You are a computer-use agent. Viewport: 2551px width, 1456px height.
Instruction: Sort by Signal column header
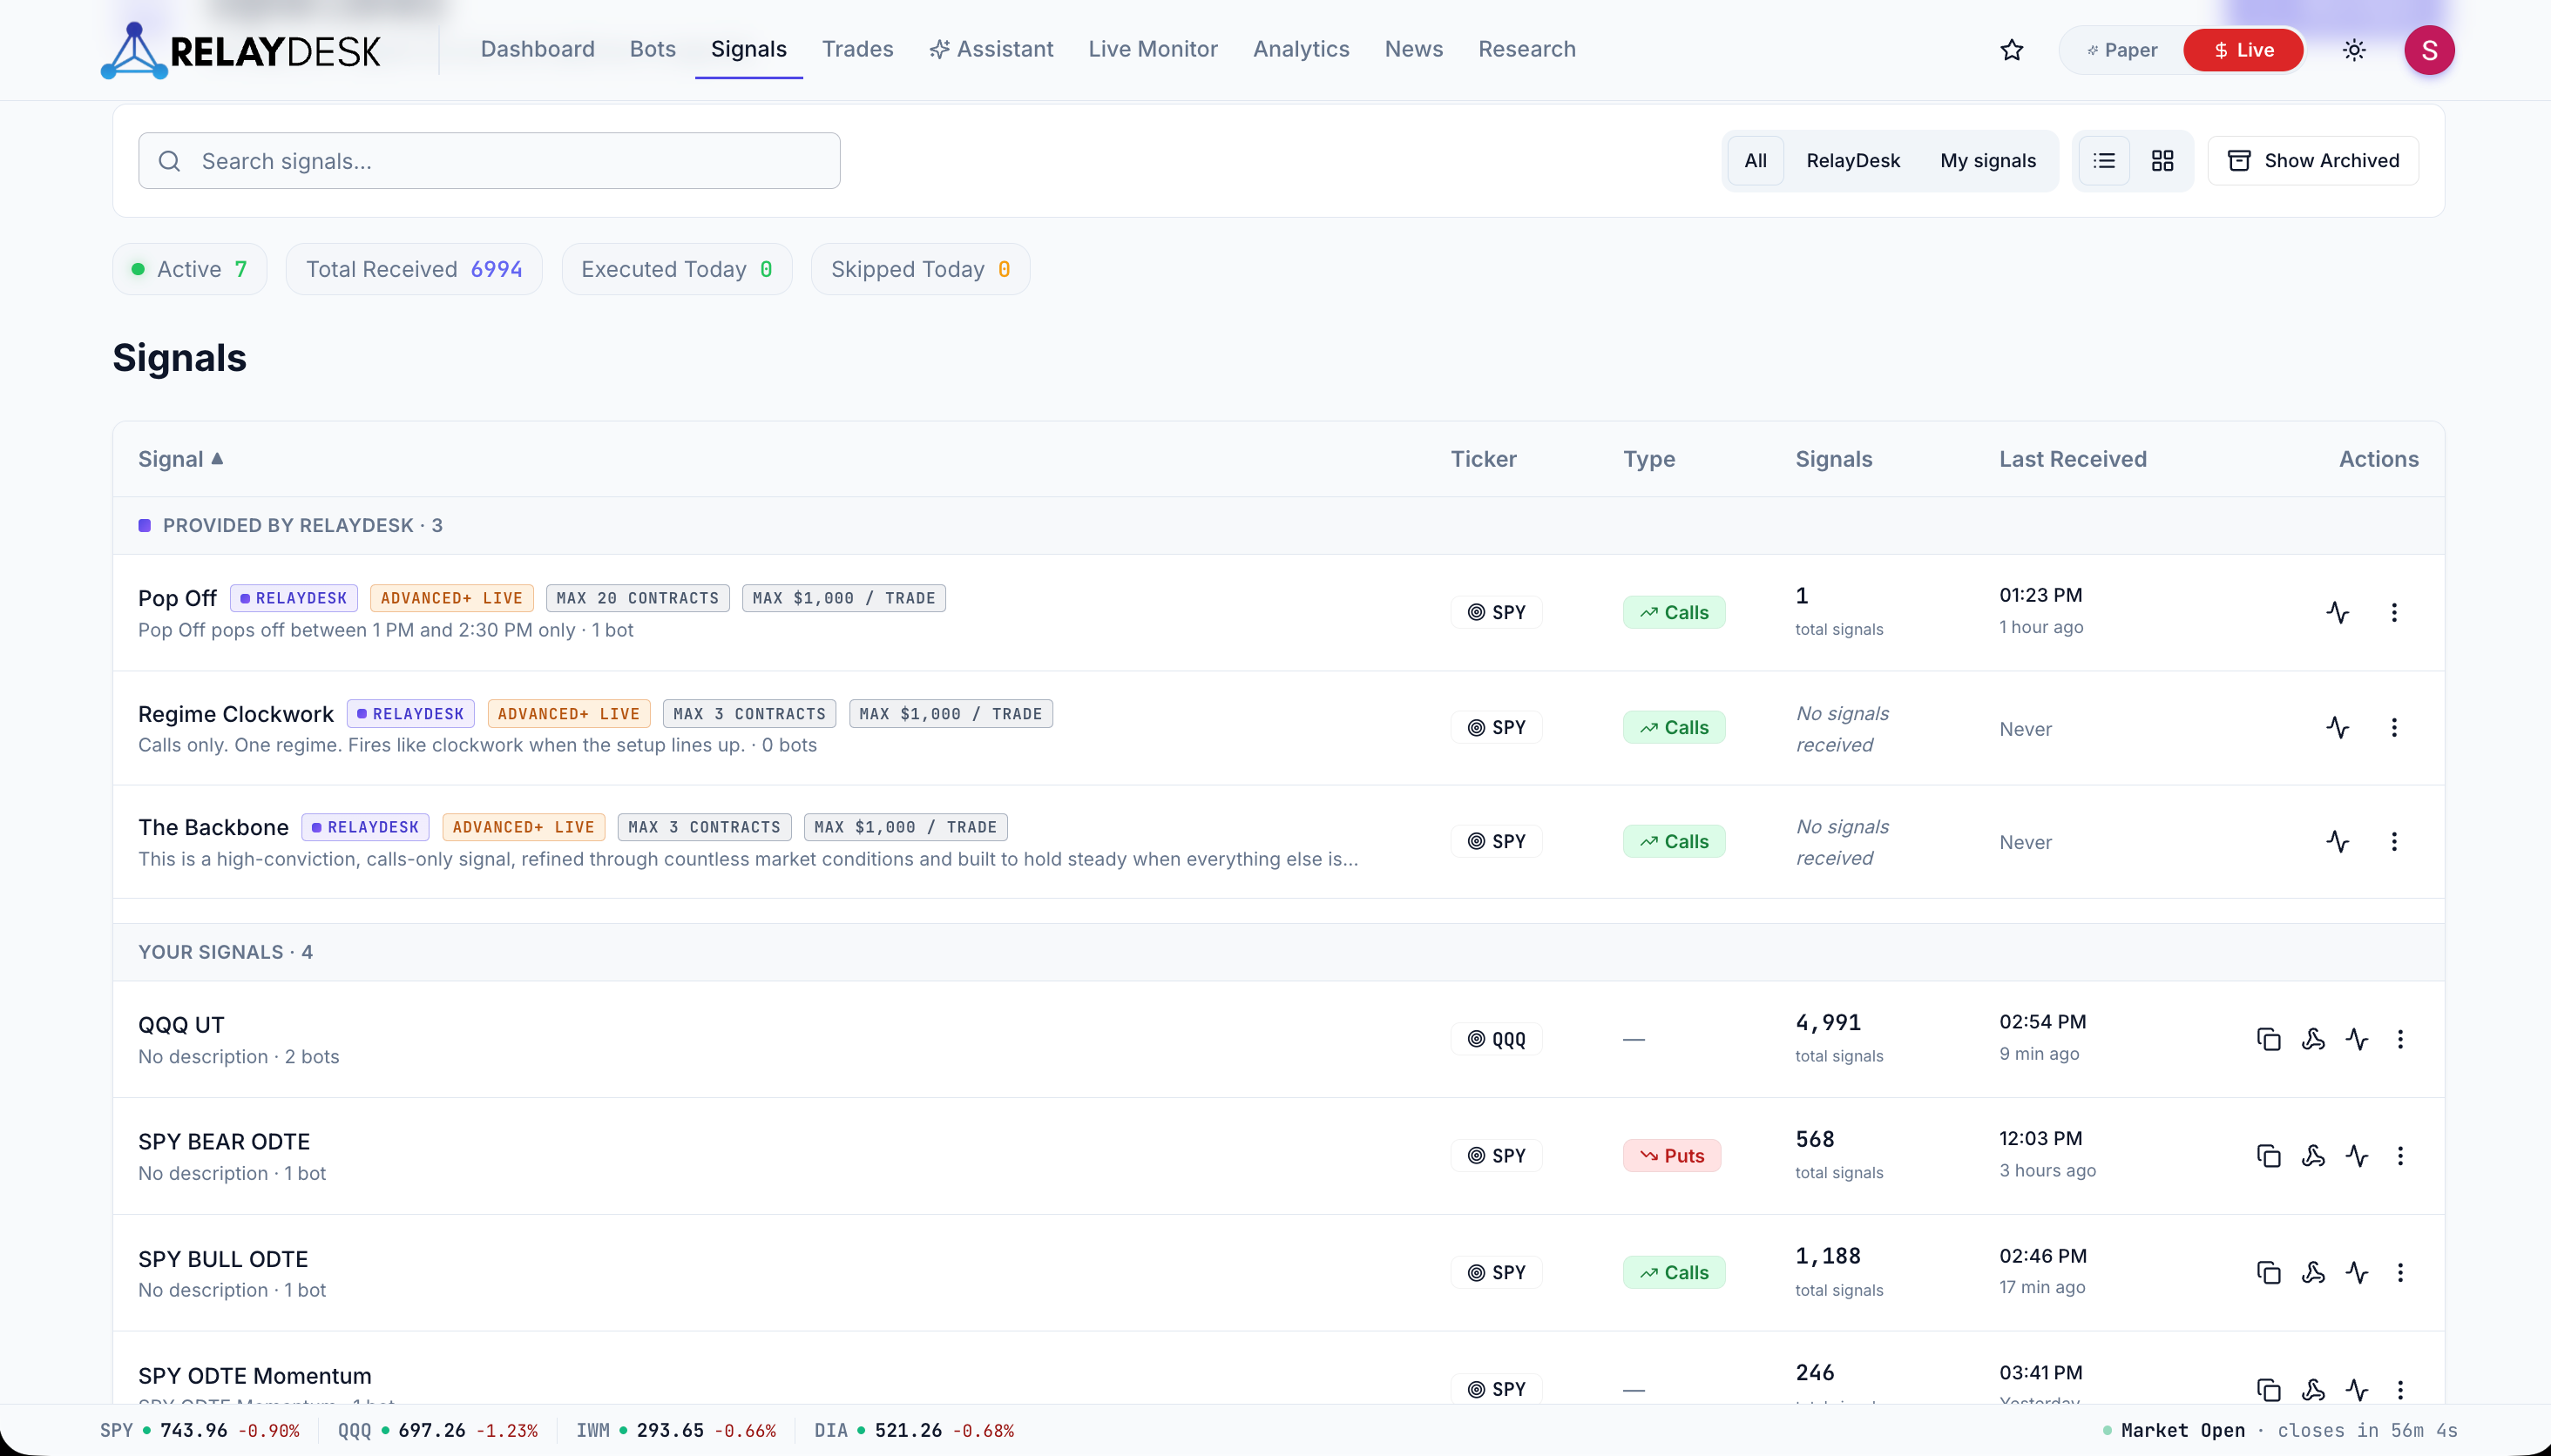click(180, 459)
